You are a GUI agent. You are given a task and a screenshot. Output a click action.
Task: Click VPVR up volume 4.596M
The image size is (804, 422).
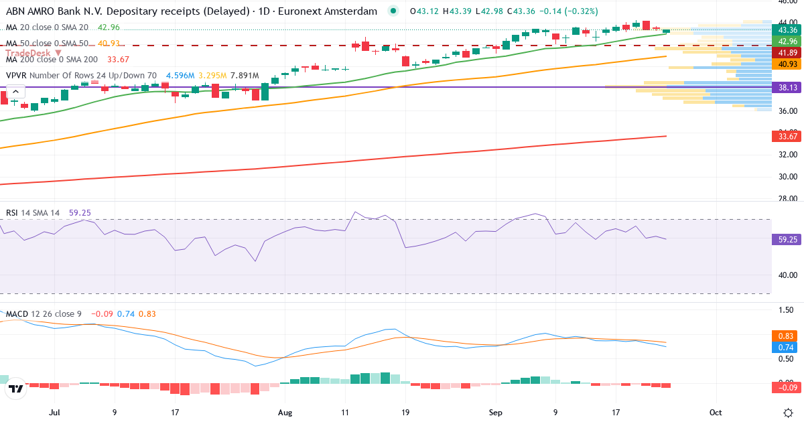[180, 76]
